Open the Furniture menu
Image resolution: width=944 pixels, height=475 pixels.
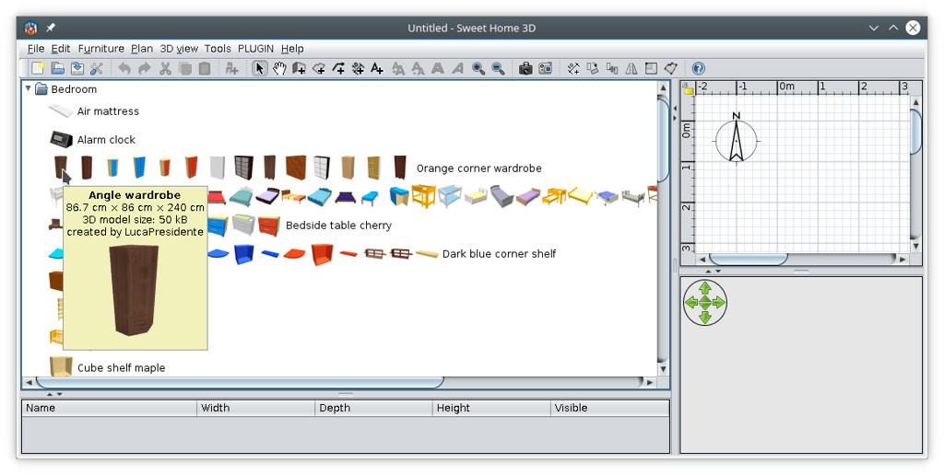point(101,49)
